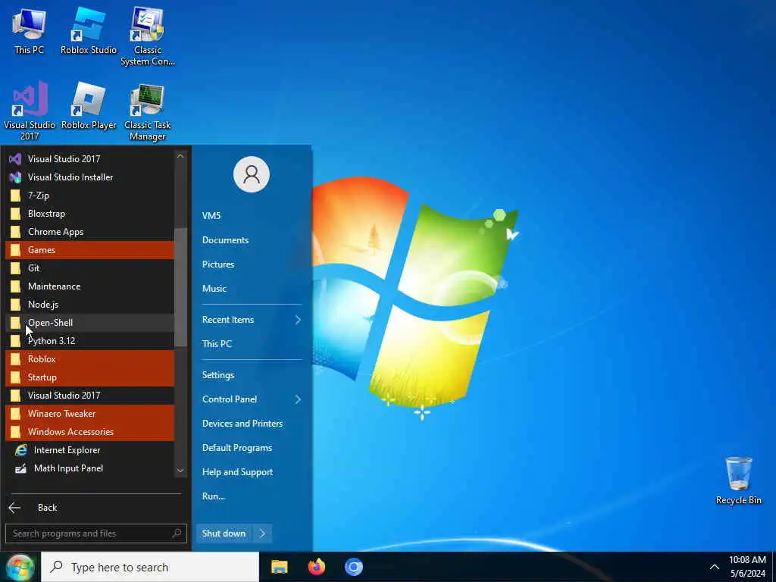Open This PC desktop icon
Image resolution: width=776 pixels, height=582 pixels.
[29, 30]
